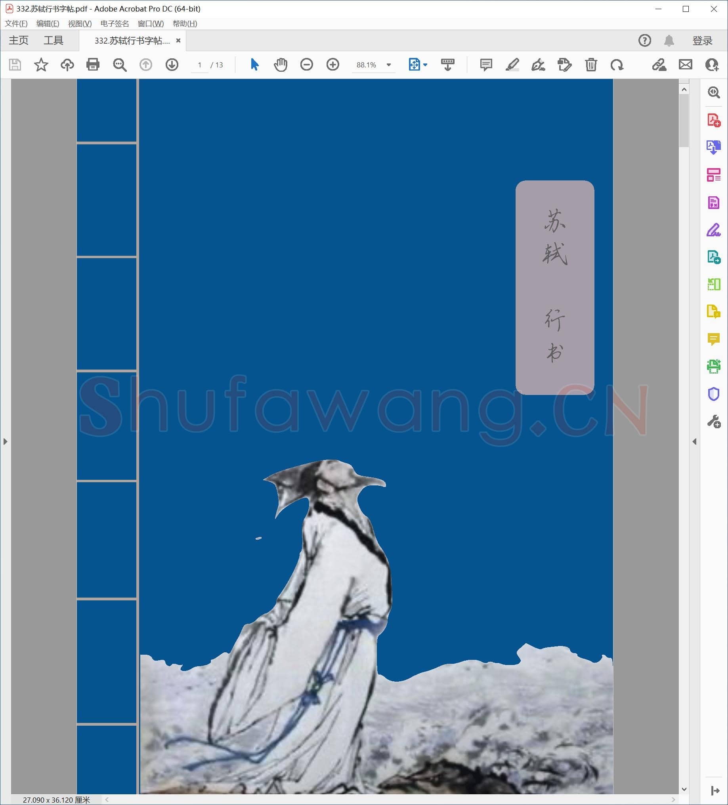Image resolution: width=728 pixels, height=805 pixels.
Task: Open the Protect tool in the sidebar
Action: [x=715, y=394]
